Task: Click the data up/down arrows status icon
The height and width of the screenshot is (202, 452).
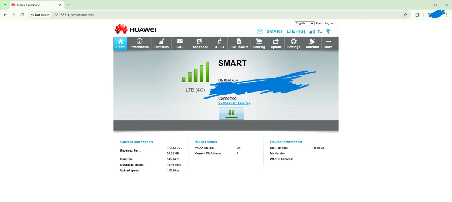Action: [x=320, y=31]
